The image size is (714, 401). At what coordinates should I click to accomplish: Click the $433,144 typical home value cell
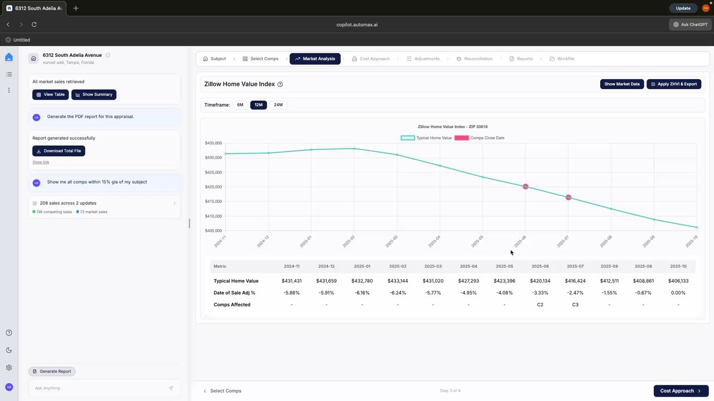[397, 281]
